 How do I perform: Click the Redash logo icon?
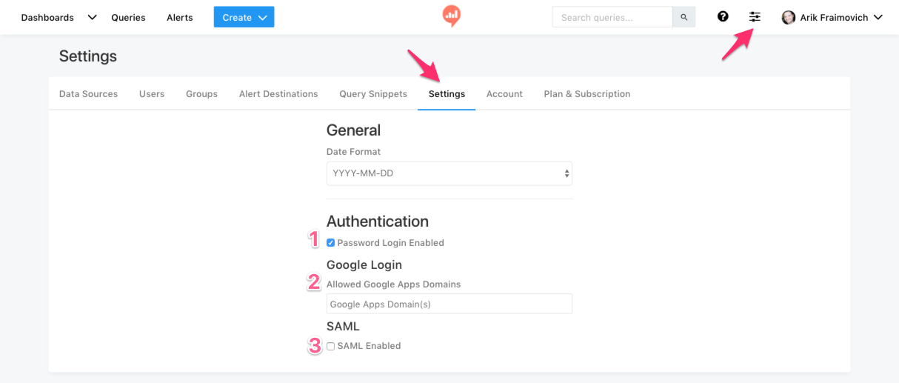tap(451, 16)
